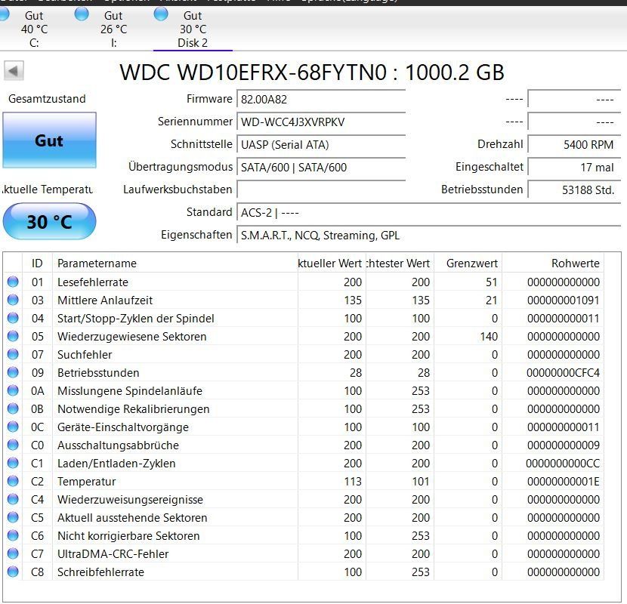Click the serial number field WD-WCC4J3XVRPKV
627x604 pixels.
[x=321, y=122]
